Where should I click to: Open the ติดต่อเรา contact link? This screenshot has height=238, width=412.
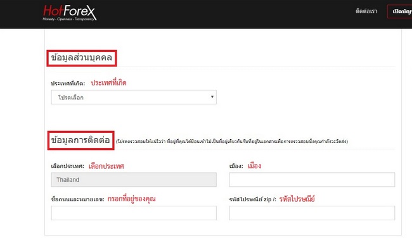click(366, 11)
